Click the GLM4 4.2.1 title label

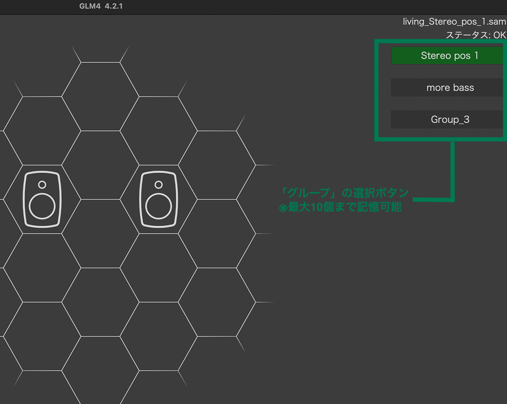[x=101, y=6]
